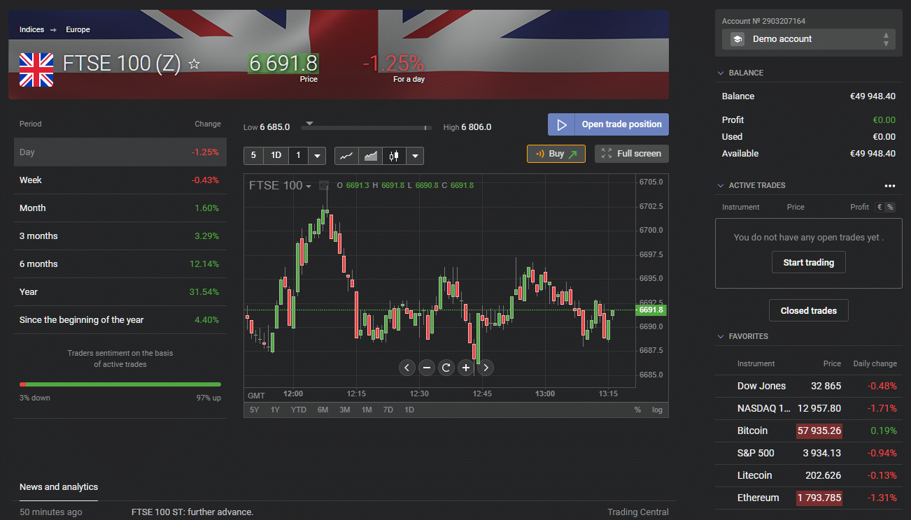Open Closed trades

click(x=809, y=310)
